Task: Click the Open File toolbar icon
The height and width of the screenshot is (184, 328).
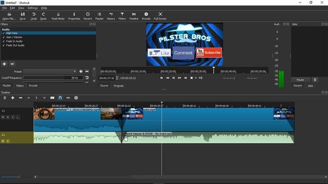Action: 9,16
